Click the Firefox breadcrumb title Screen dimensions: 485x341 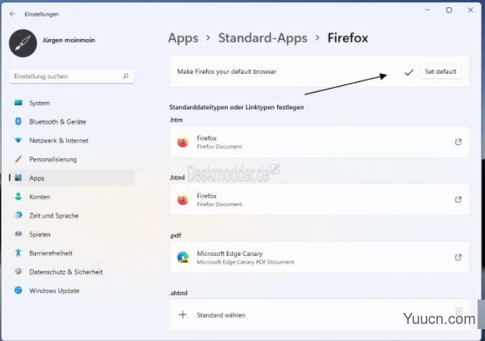347,38
